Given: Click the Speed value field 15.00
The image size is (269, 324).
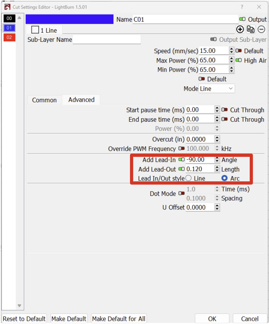Looking at the screenshot, I should pyautogui.click(x=214, y=50).
